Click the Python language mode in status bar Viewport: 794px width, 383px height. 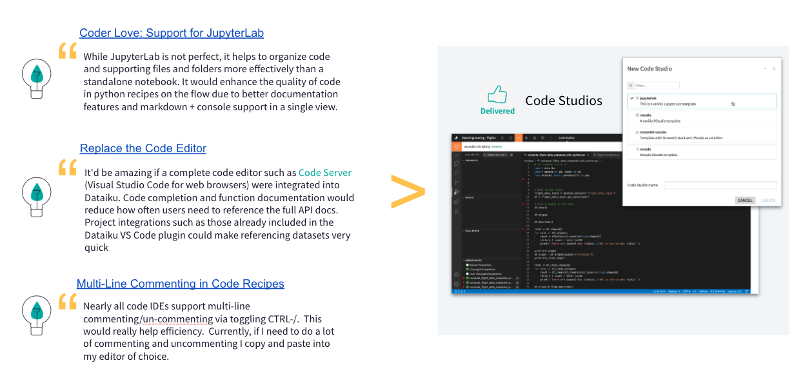pyautogui.click(x=703, y=291)
